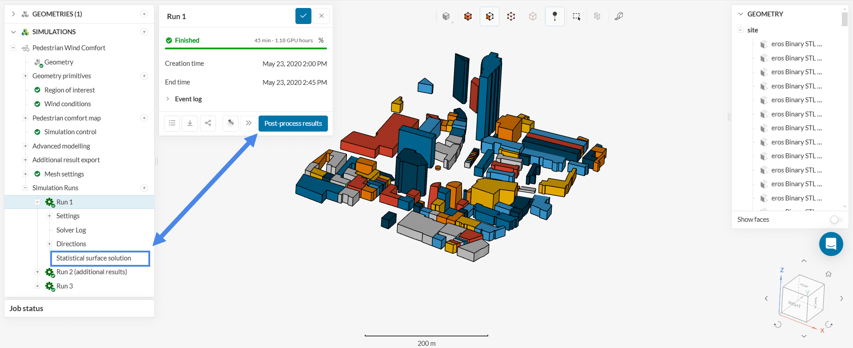Click the Post-process results button
Screen dimensions: 853x348
(293, 124)
